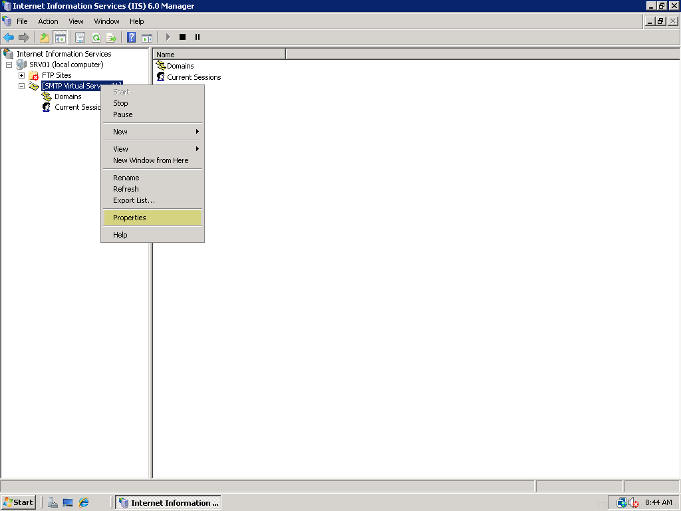Image resolution: width=681 pixels, height=511 pixels.
Task: Click the Back arrow toolbar icon
Action: coord(9,37)
